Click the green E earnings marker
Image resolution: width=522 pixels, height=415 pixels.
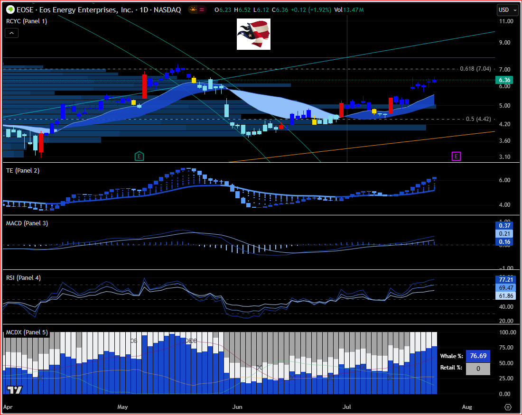coord(139,156)
